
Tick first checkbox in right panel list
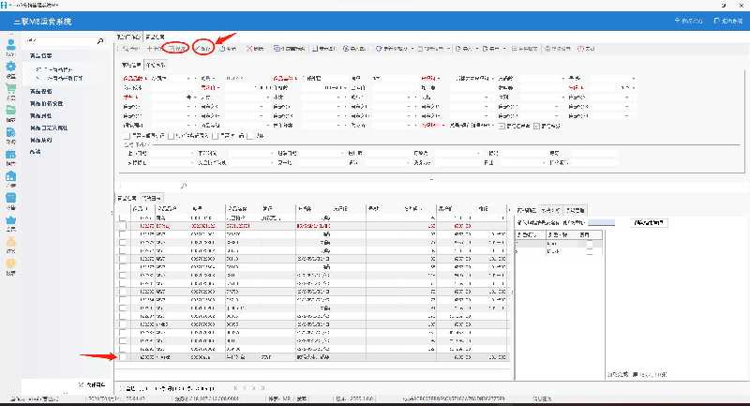click(589, 244)
